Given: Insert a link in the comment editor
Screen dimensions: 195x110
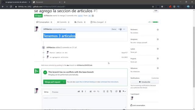Looking at the screenshot, I should click(x=98, y=91).
